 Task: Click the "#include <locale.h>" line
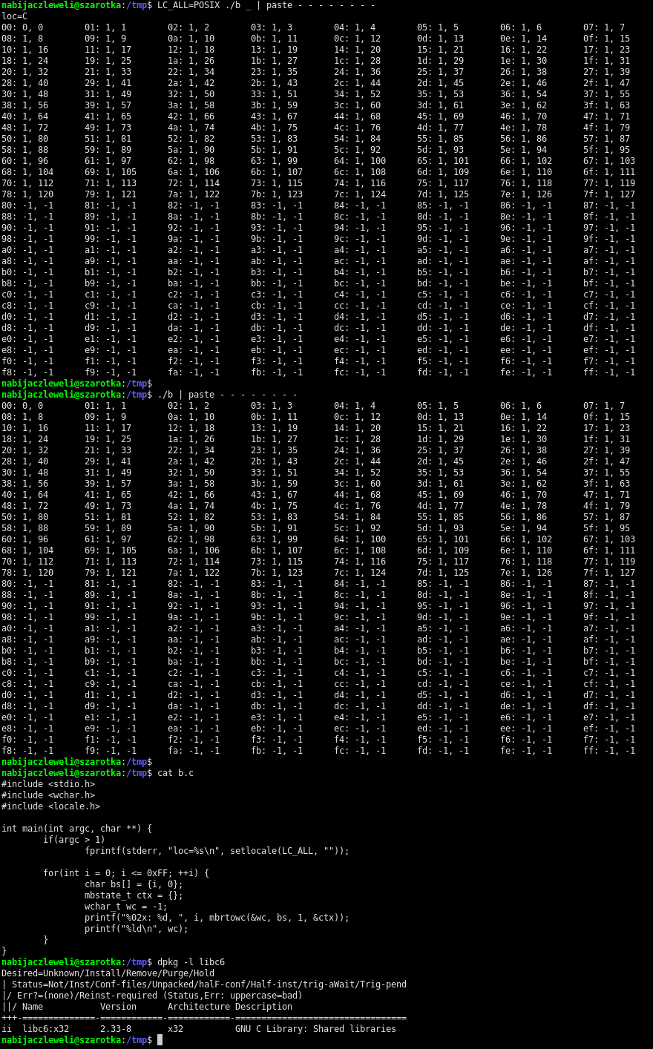[50, 806]
